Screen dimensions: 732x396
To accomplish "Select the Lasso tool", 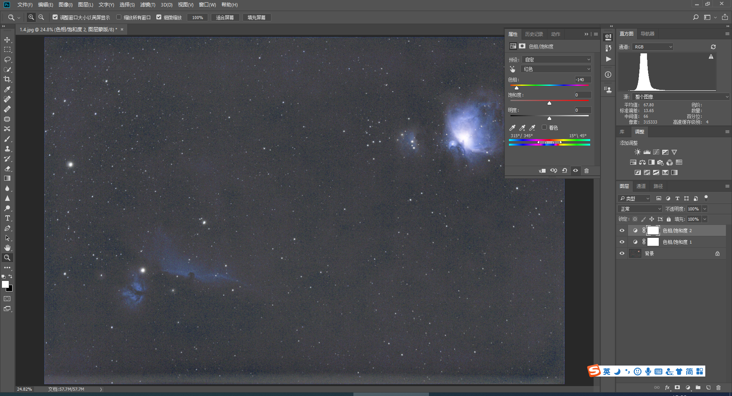I will [x=7, y=59].
